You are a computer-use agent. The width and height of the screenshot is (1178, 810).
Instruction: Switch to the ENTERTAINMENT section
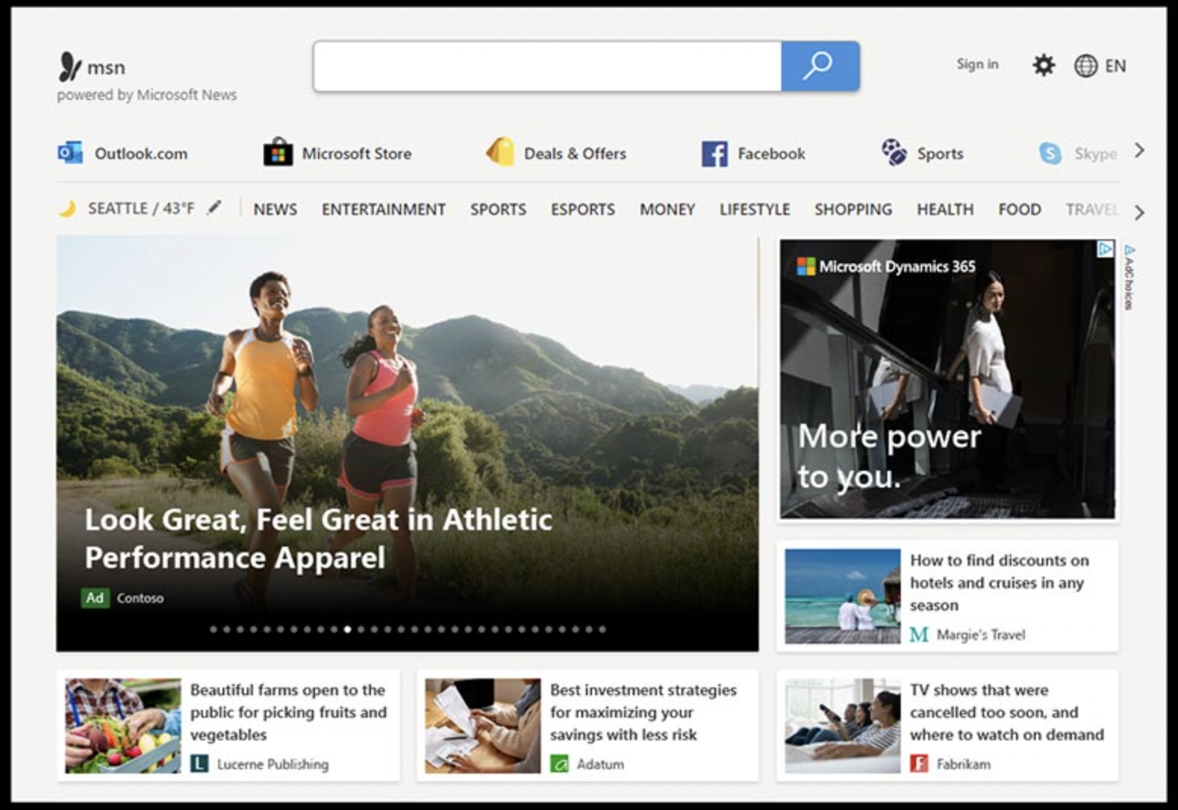point(383,210)
